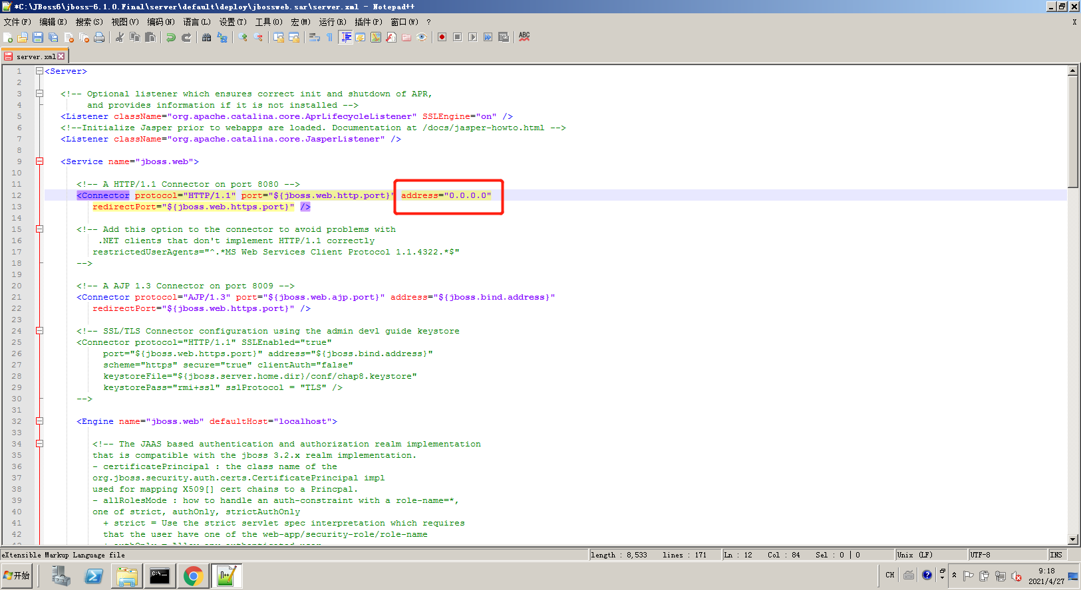Open Server Manager from the taskbar
The height and width of the screenshot is (590, 1081).
[x=61, y=576]
